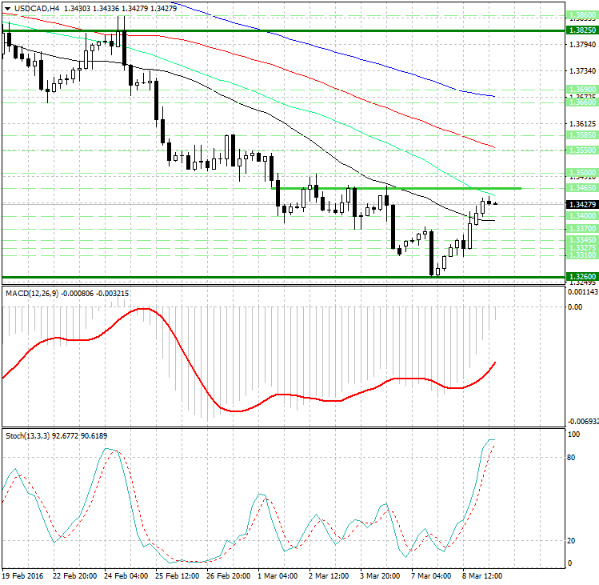599x585 pixels.
Task: Click the 1.36900 price level label
Action: click(582, 90)
